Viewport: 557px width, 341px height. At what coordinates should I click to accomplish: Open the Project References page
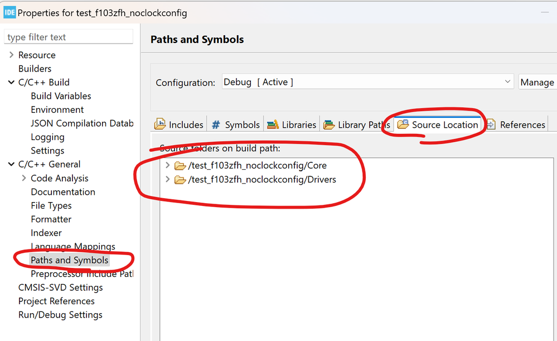(x=56, y=301)
